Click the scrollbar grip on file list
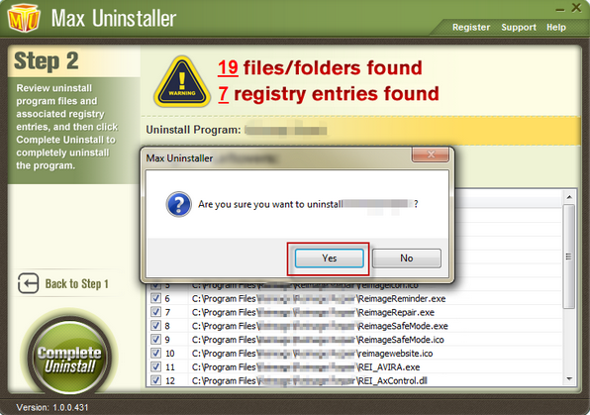 point(568,257)
